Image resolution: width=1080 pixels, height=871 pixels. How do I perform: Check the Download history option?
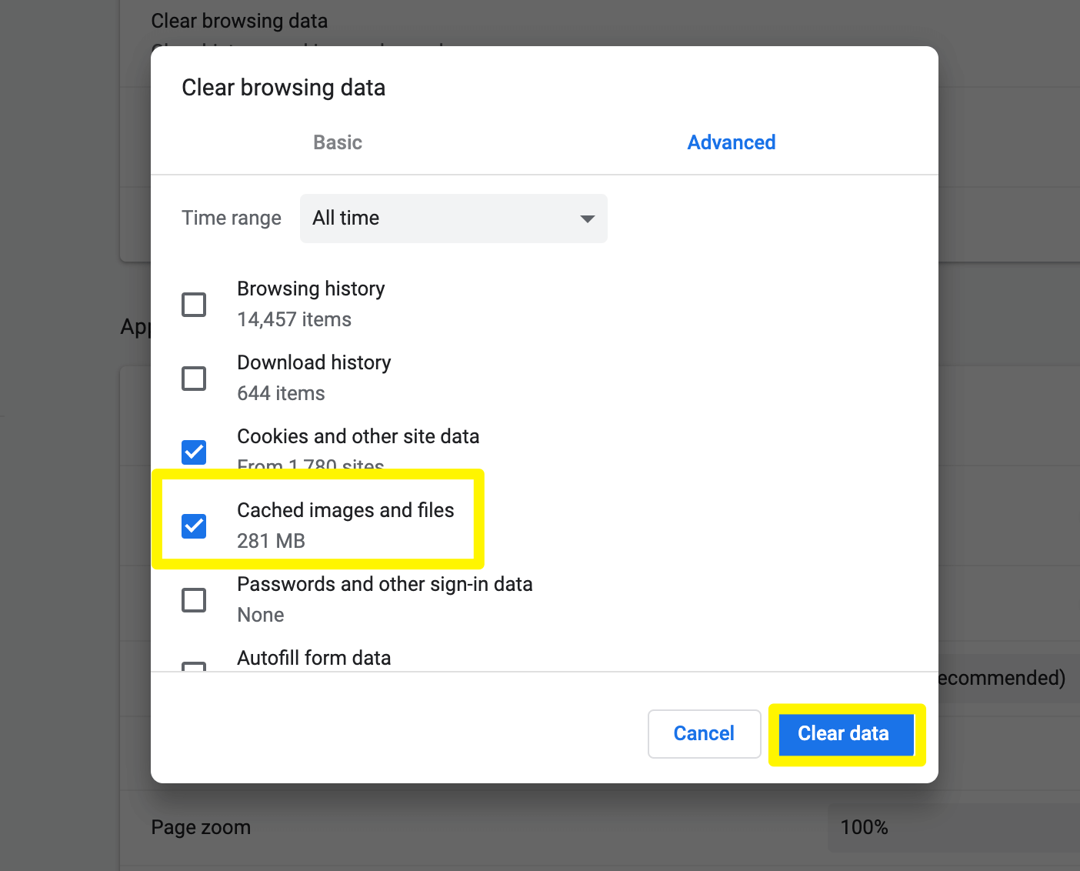[x=194, y=379]
